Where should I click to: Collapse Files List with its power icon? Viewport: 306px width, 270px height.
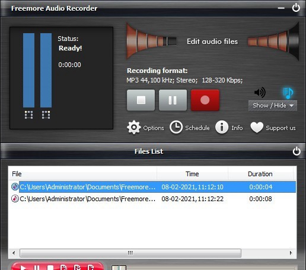[x=297, y=151]
